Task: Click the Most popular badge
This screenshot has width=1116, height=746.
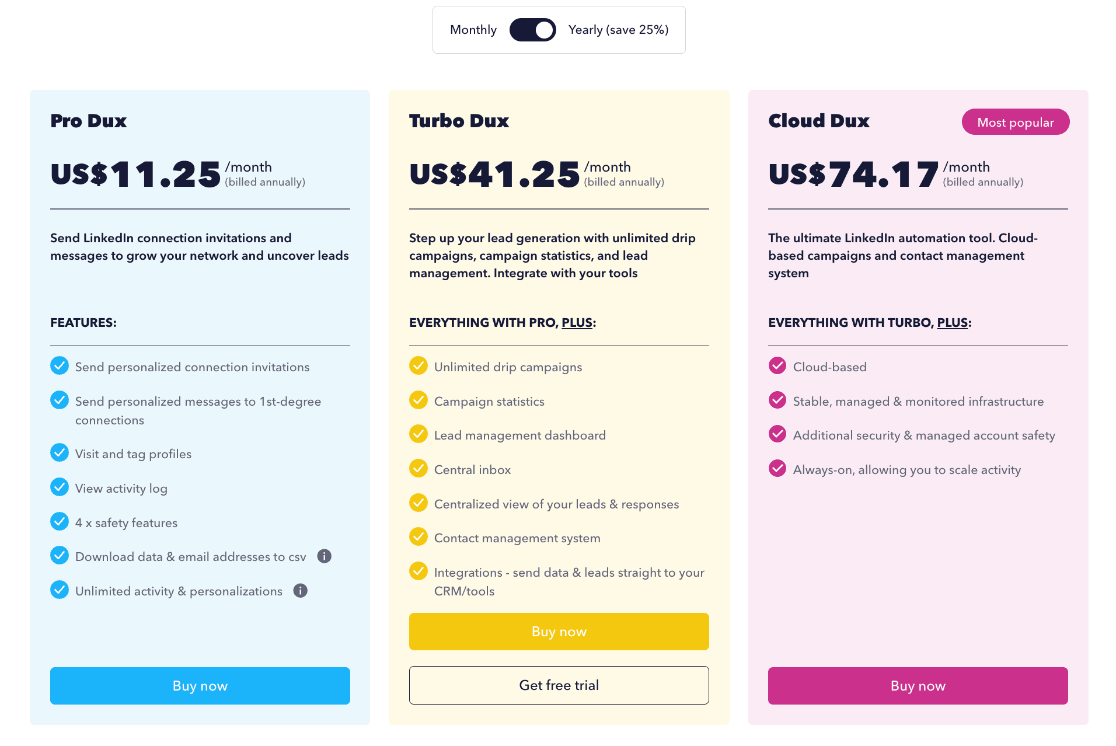Action: click(1016, 122)
